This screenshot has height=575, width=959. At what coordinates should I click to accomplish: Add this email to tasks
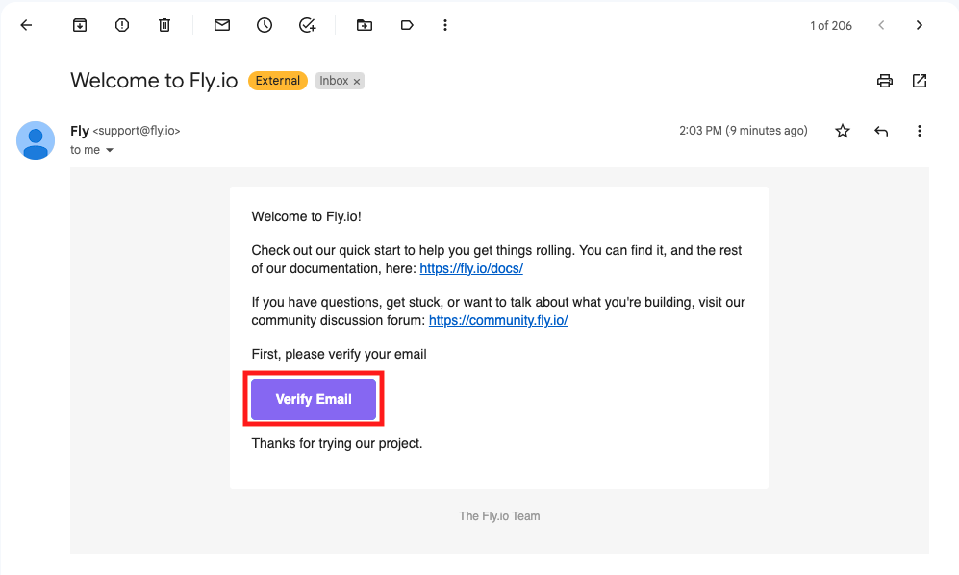pyautogui.click(x=307, y=26)
